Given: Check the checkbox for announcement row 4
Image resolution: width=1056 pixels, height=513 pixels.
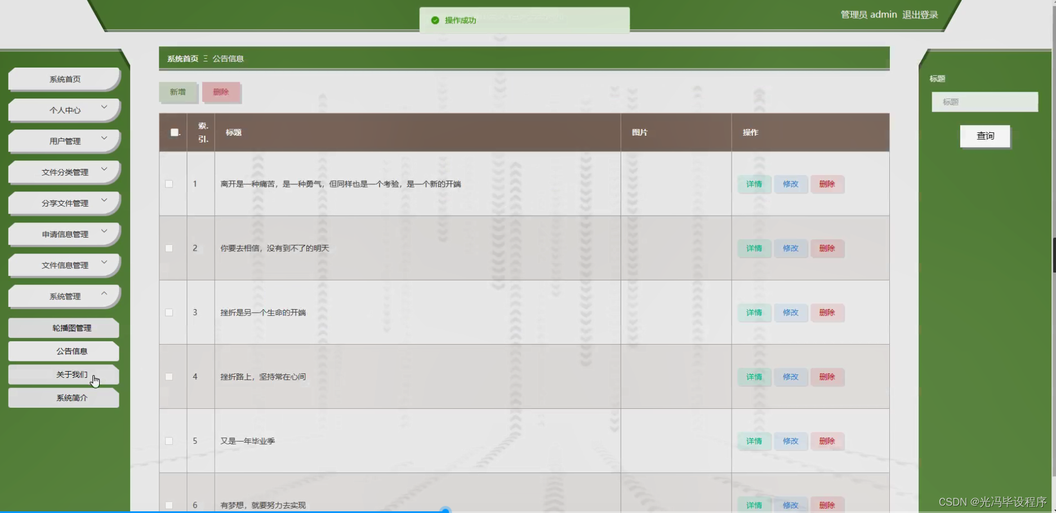Looking at the screenshot, I should point(169,377).
